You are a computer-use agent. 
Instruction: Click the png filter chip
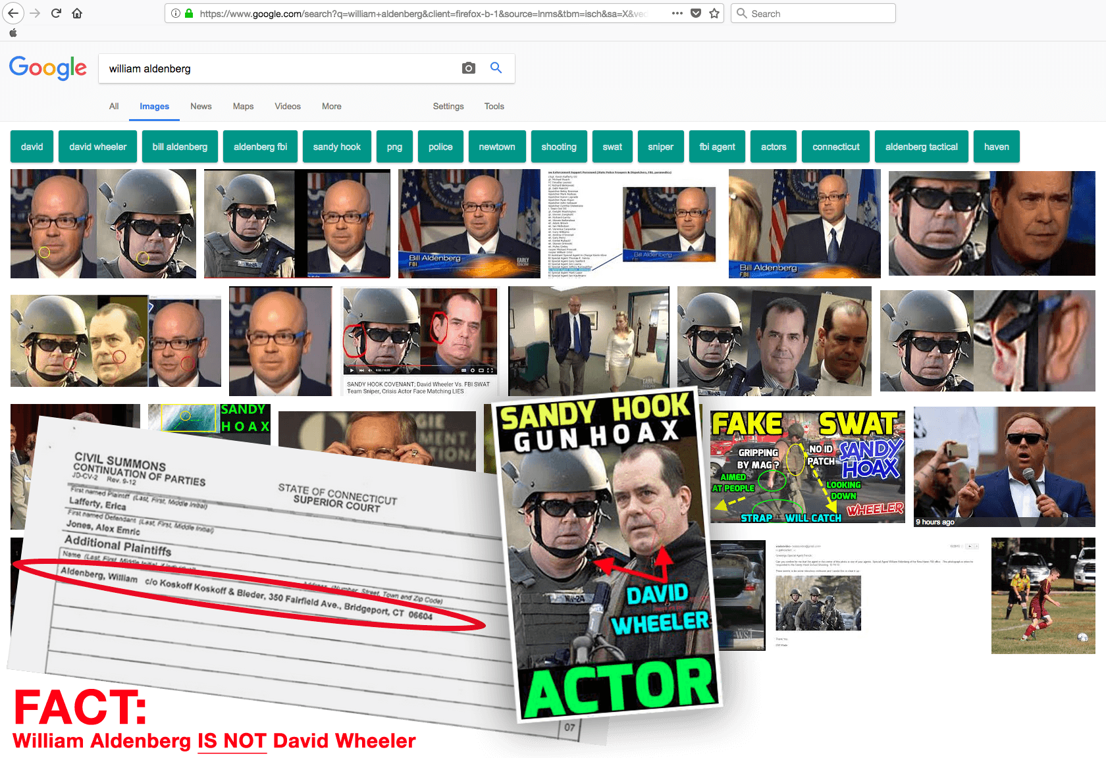394,147
